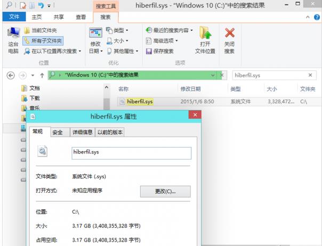Viewport: 322px width, 246px height.
Task: Select All subfolders (所有子文件夹) option
Action: point(43,41)
